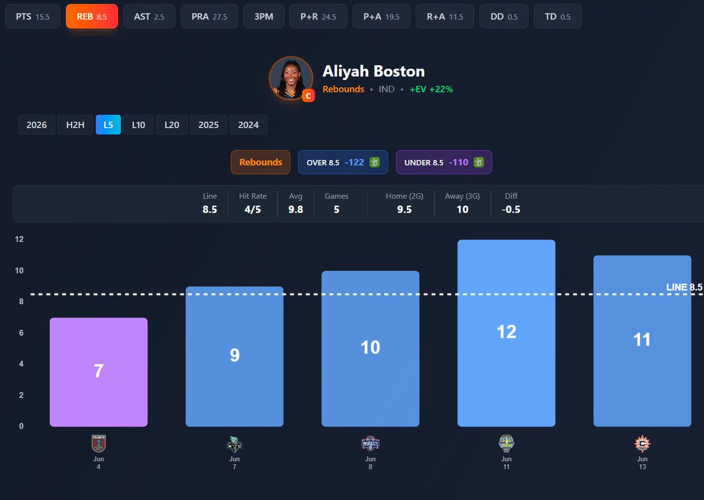Click the orange C position badge
Viewport: 704px width, 500px height.
(308, 96)
